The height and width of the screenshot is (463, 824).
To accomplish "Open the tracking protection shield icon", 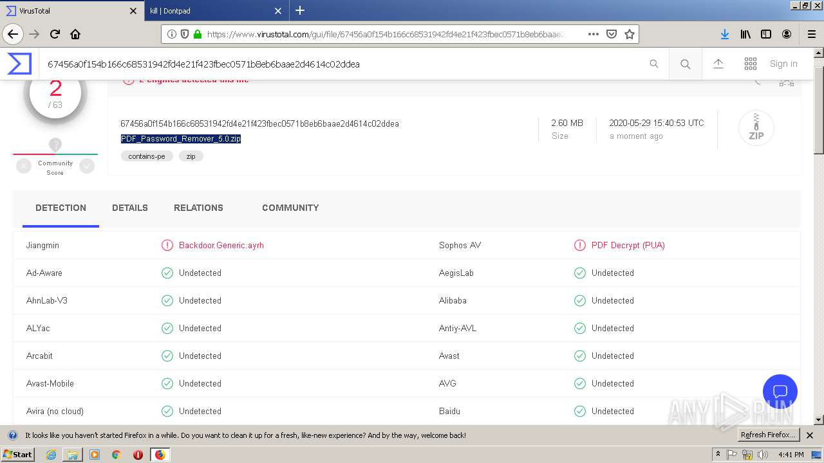I will click(x=185, y=34).
